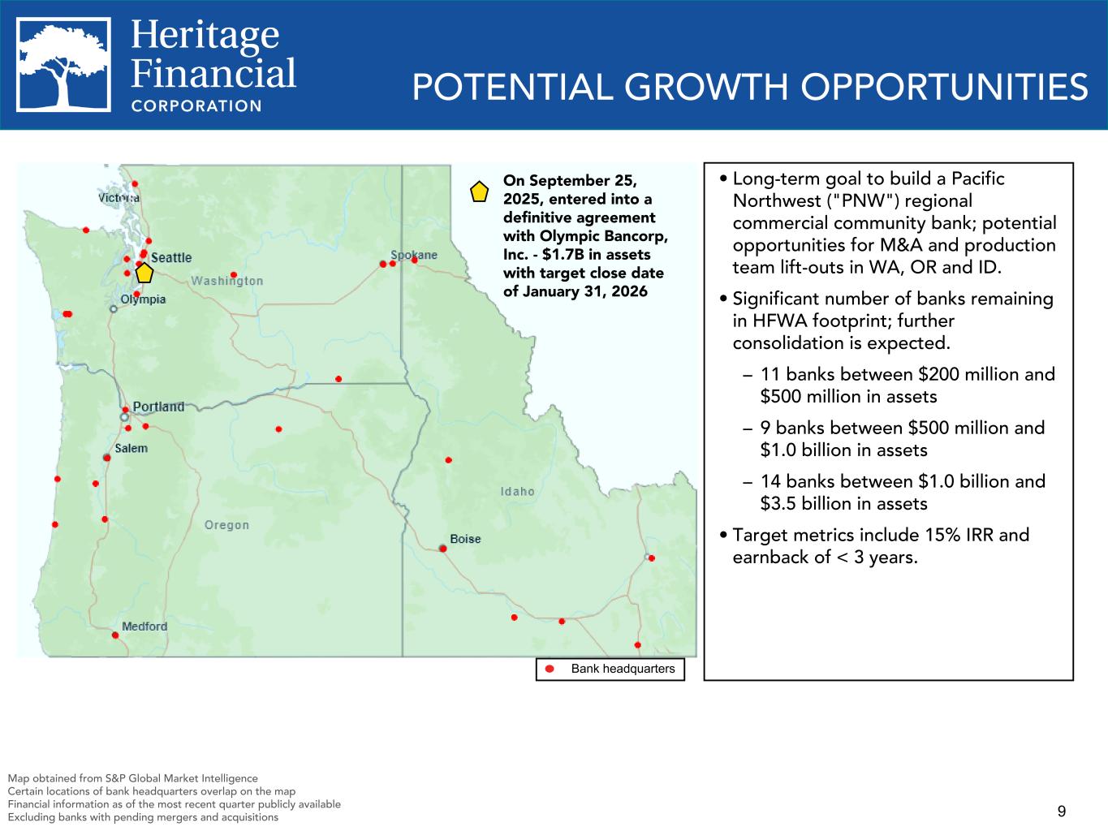Select the "9 banks between $500 million" line
The height and width of the screenshot is (831, 1108).
pyautogui.click(x=894, y=439)
